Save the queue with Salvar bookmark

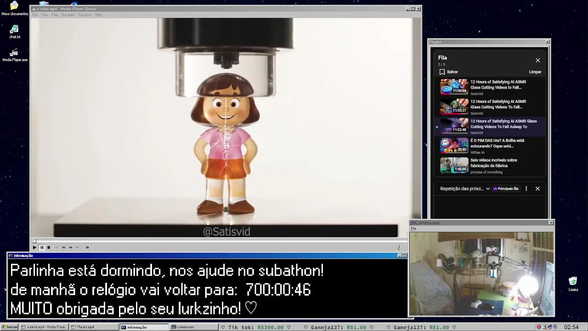(449, 72)
